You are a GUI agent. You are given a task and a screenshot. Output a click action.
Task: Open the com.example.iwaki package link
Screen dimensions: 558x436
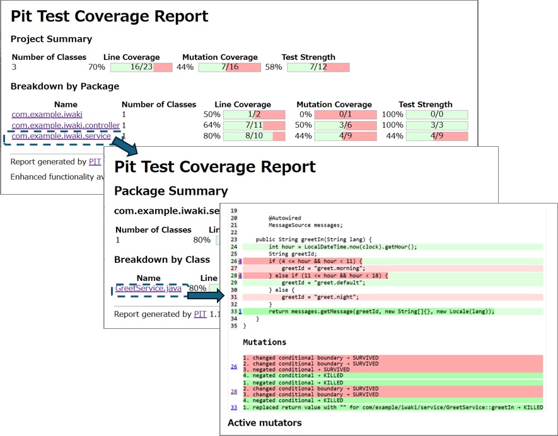(x=43, y=115)
